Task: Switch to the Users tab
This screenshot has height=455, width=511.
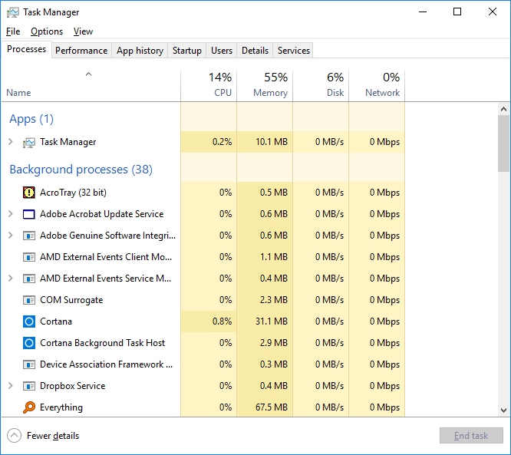Action: point(222,51)
